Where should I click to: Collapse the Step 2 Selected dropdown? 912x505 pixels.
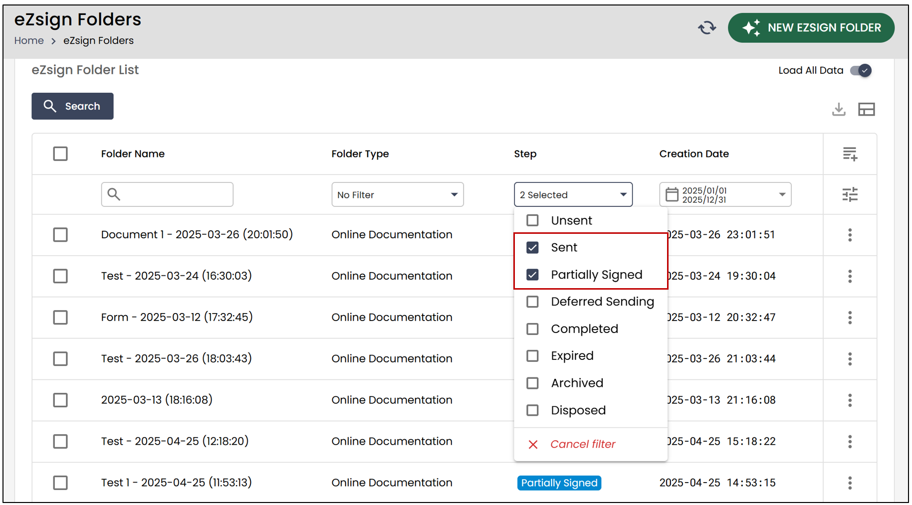[x=573, y=194]
